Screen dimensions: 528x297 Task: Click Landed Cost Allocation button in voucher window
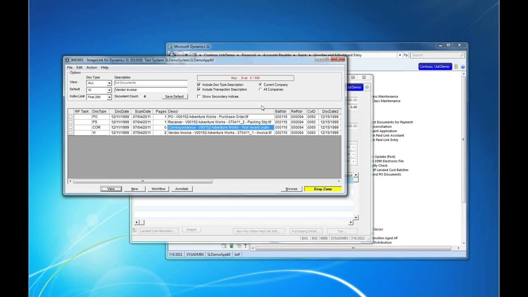pyautogui.click(x=158, y=231)
